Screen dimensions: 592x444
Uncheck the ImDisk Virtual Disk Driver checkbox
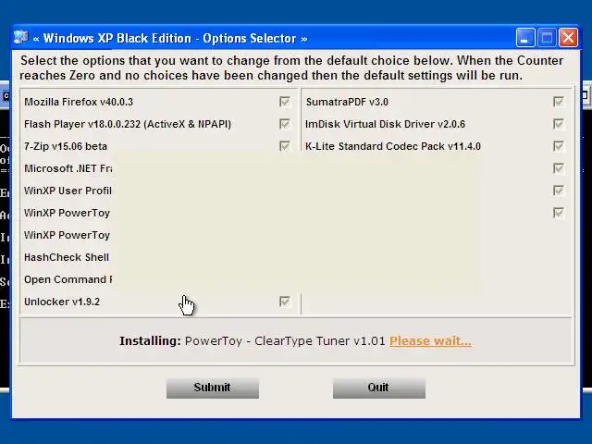(559, 124)
